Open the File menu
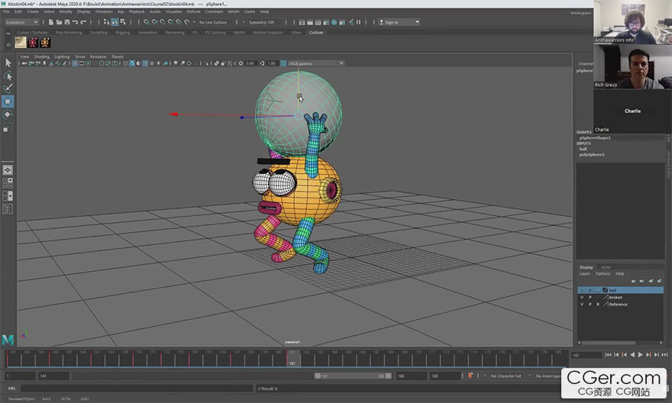672x403 pixels. coord(6,11)
